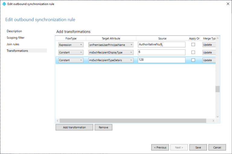This screenshot has height=154, width=232.
Task: Open the Description page in sidebar
Action: (14, 31)
